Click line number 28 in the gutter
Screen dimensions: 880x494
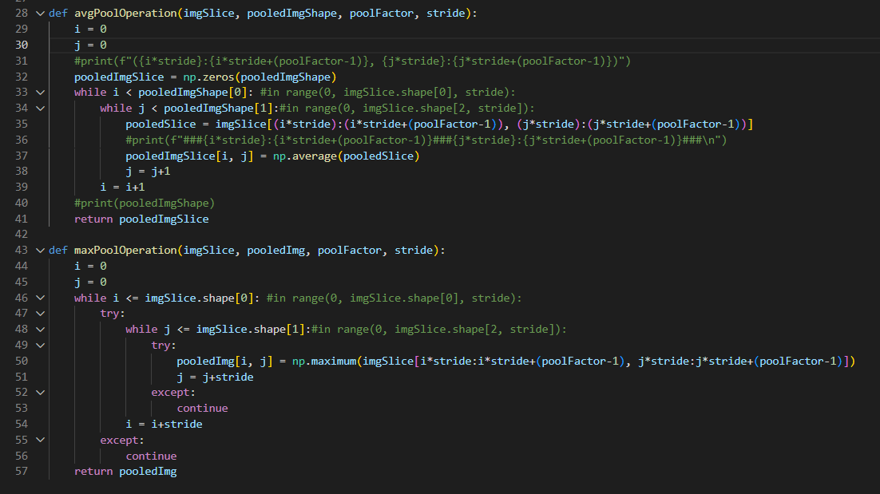[22, 13]
